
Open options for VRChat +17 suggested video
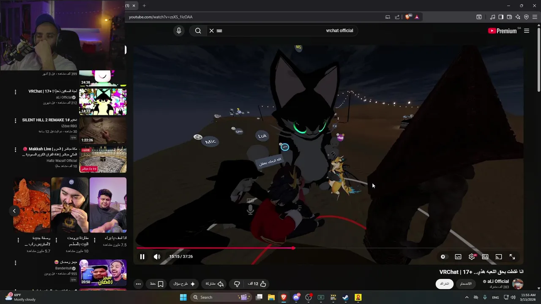(16, 92)
